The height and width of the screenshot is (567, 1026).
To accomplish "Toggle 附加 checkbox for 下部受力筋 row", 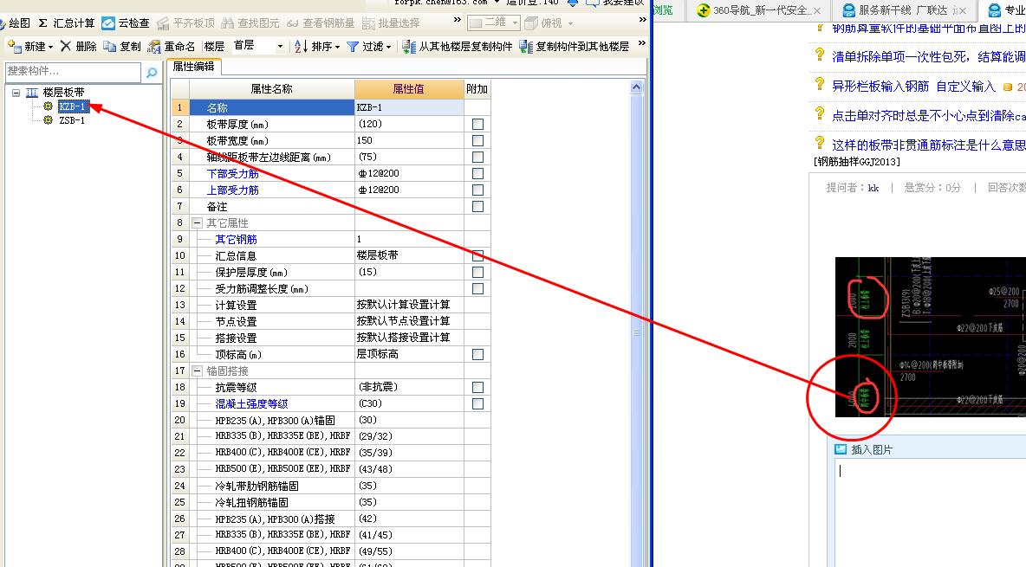I will [x=477, y=173].
